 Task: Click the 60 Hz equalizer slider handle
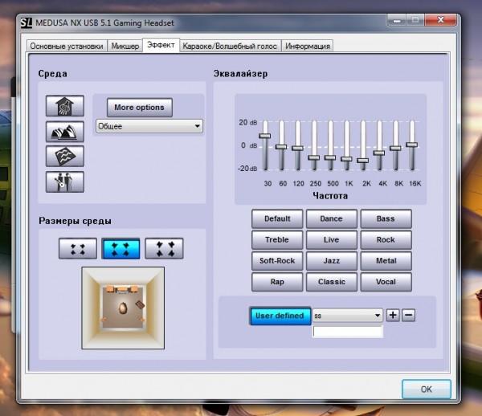tap(281, 147)
